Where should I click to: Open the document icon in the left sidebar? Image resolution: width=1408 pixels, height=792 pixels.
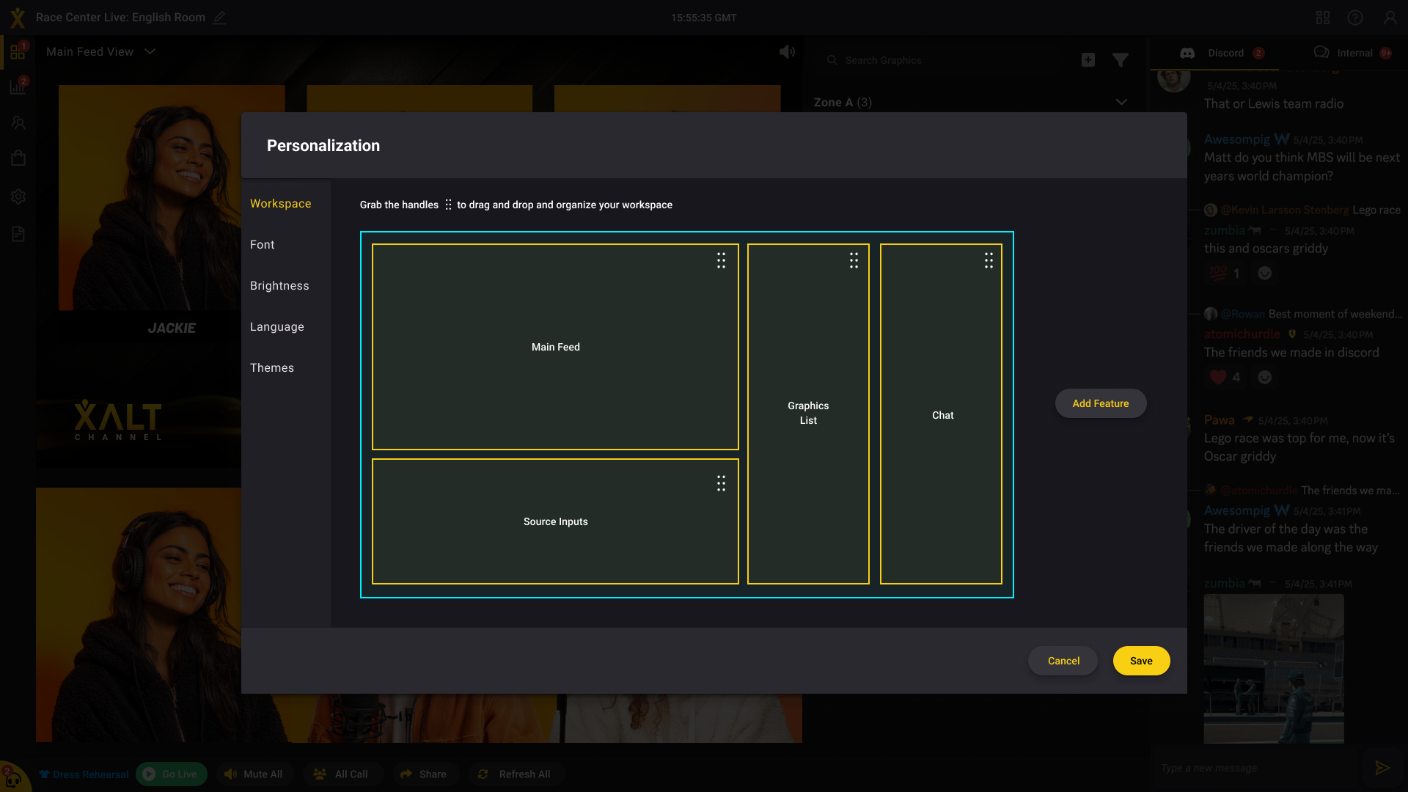(18, 233)
